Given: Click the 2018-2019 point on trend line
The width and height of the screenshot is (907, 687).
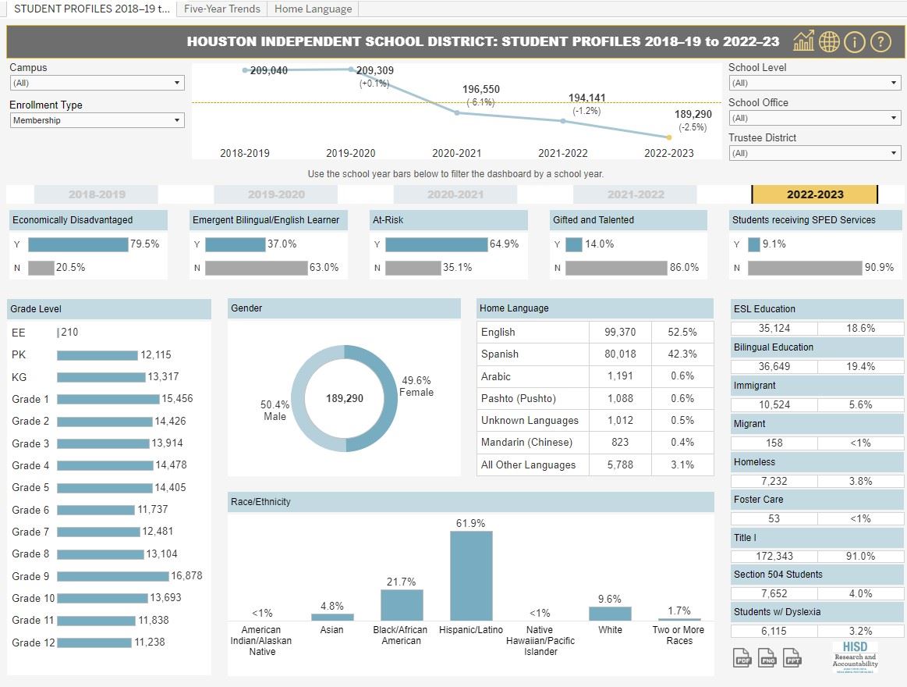Looking at the screenshot, I should coord(245,70).
